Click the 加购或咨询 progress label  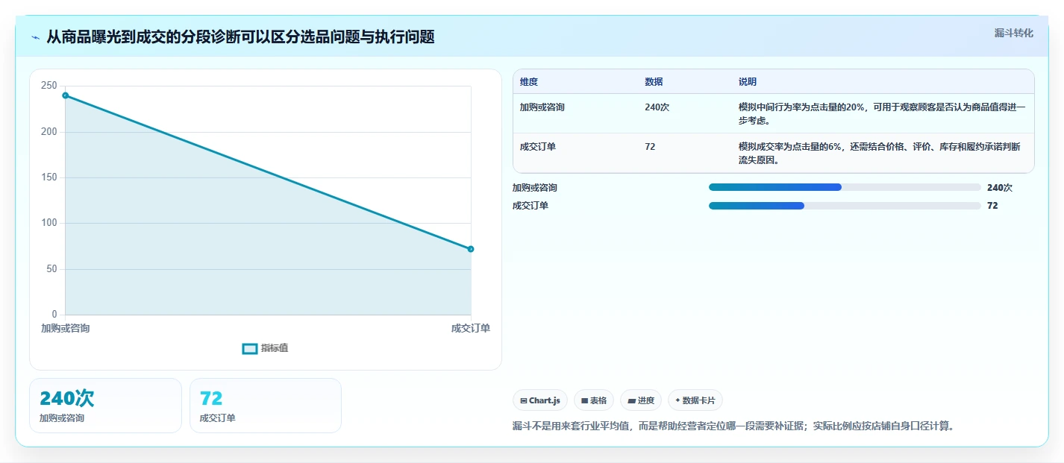535,188
